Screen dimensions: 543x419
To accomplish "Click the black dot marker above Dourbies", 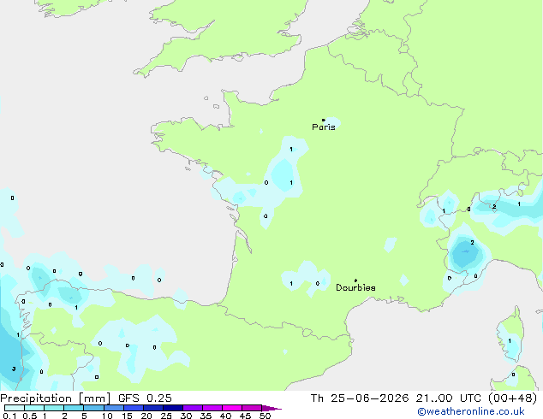I will 355,280.
